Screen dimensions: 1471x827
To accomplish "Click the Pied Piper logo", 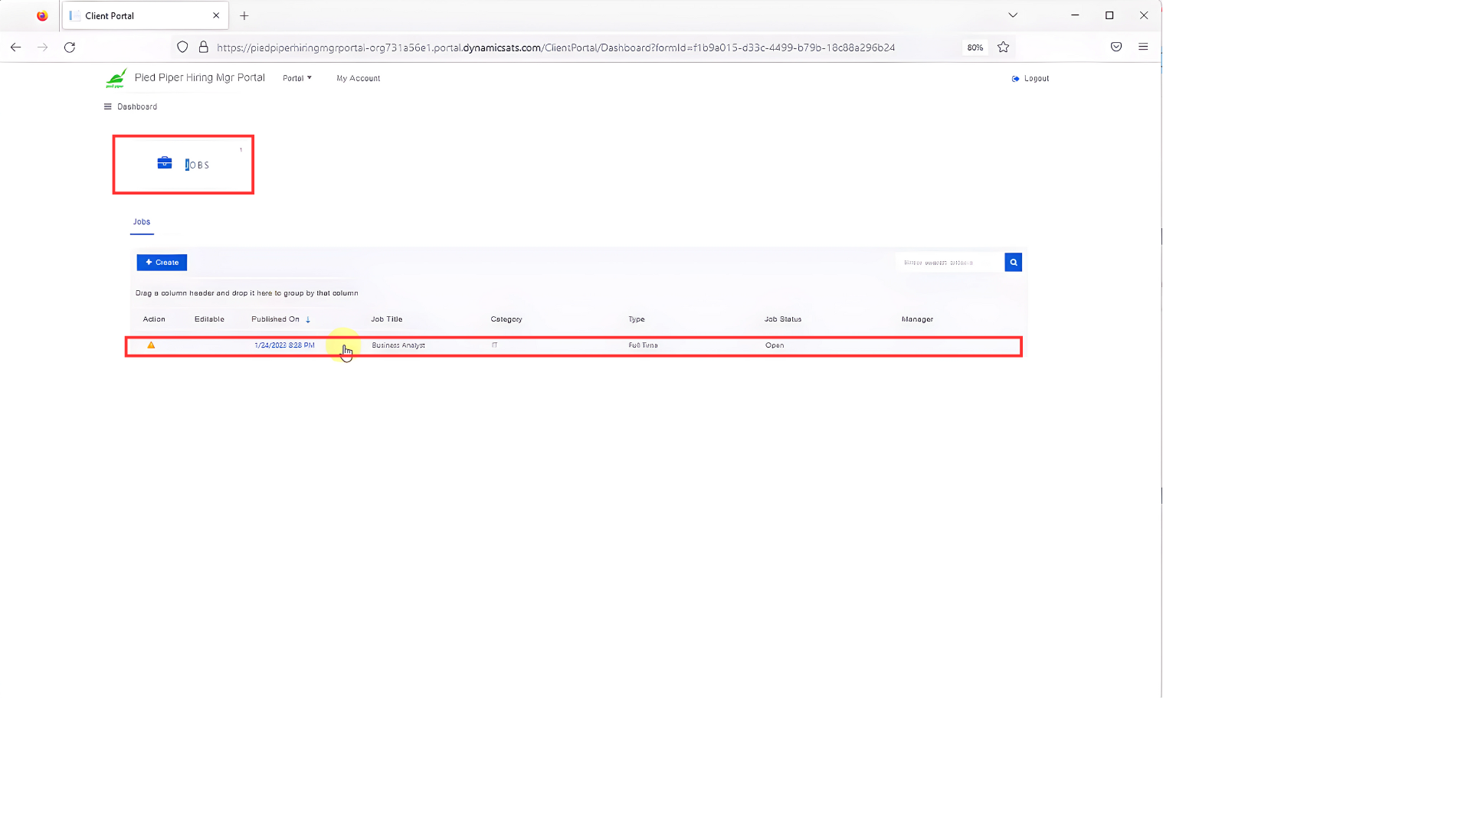I will (116, 78).
